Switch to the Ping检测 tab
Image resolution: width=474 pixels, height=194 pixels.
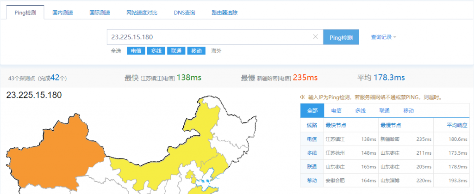(25, 12)
